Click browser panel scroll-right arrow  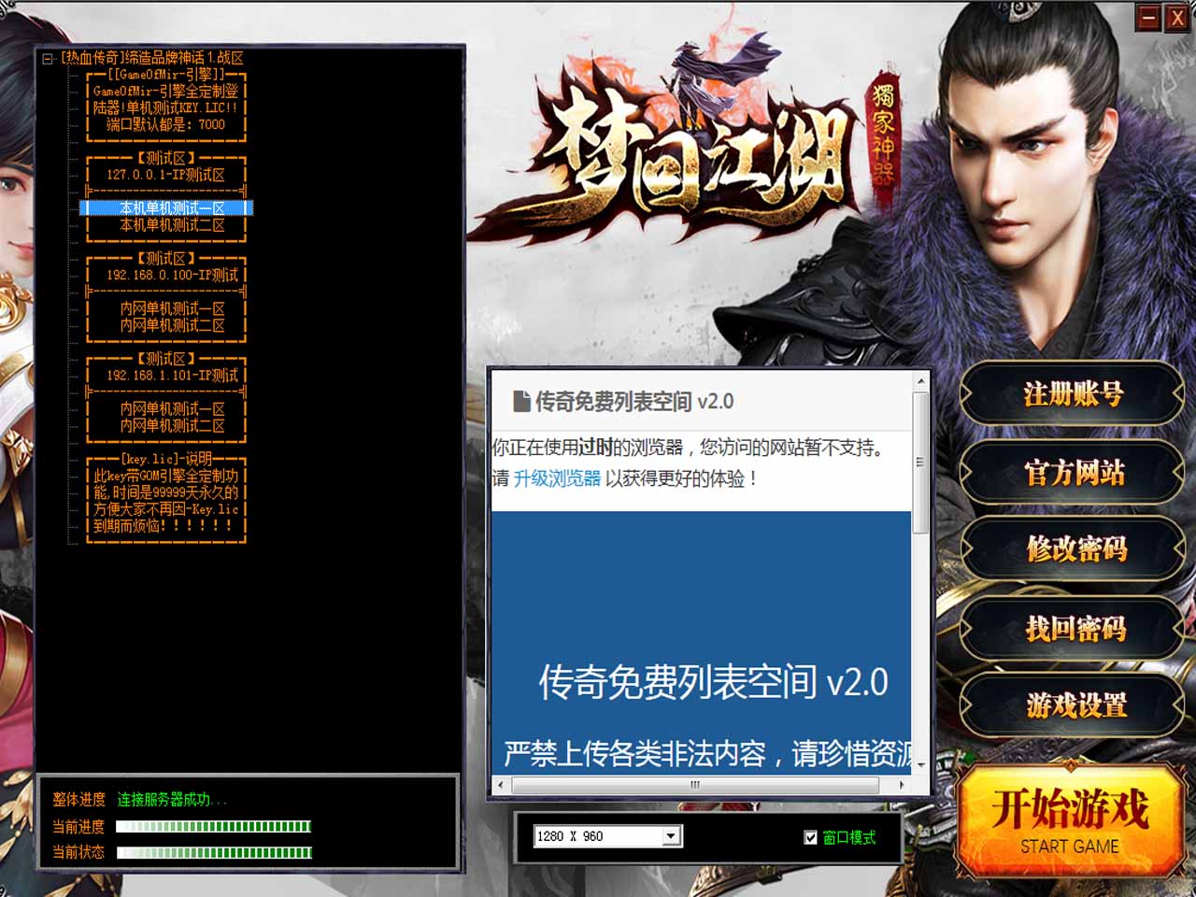[x=901, y=785]
